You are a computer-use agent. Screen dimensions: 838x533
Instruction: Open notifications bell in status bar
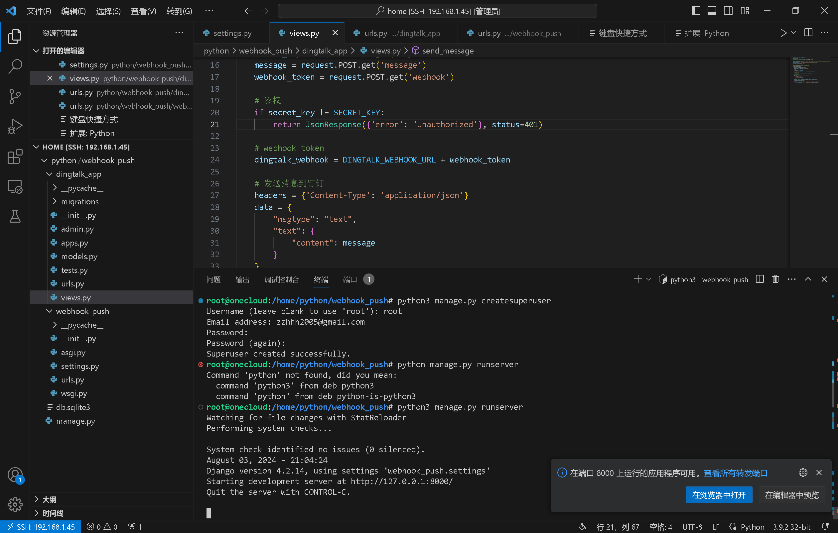pos(825,526)
